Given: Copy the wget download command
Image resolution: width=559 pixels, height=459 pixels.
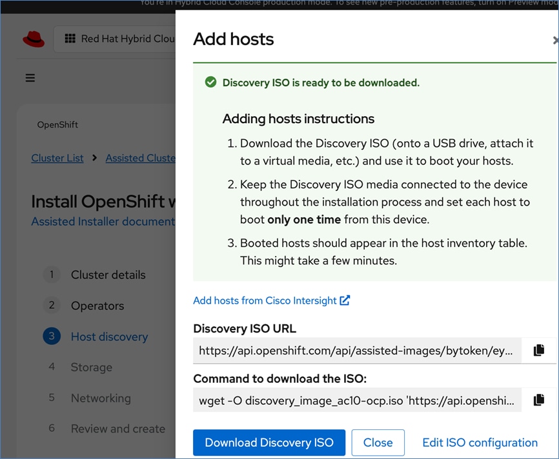Looking at the screenshot, I should (539, 400).
